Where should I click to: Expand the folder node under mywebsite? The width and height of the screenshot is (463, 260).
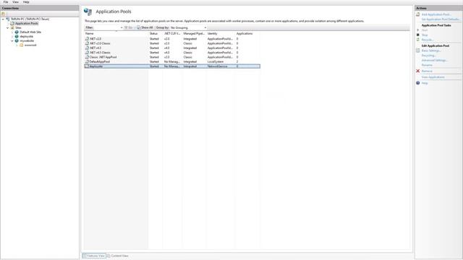click(x=17, y=45)
